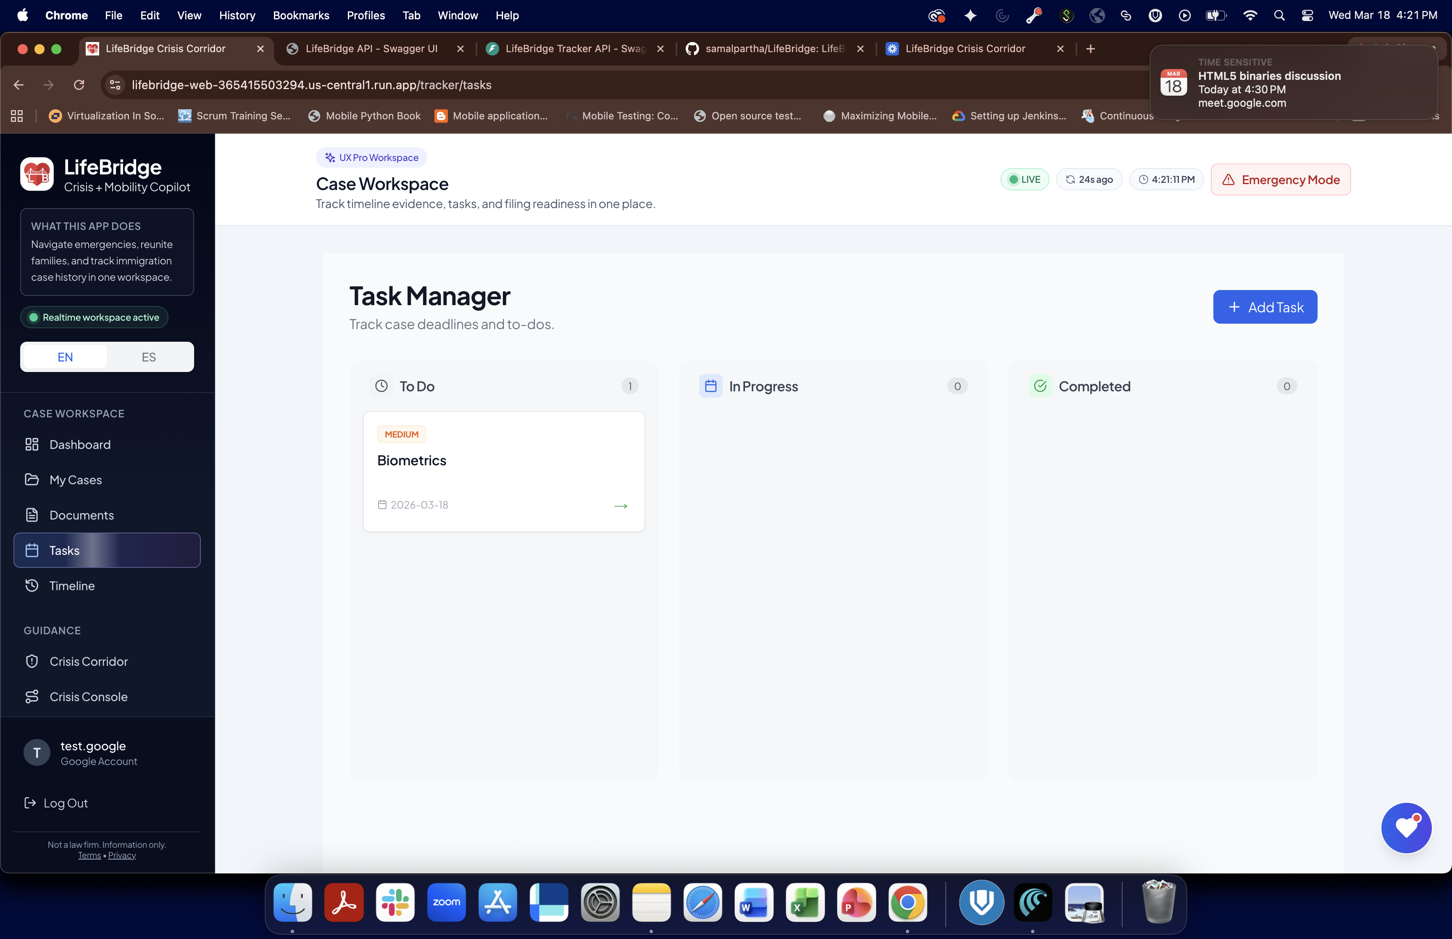Click the Crisis Corridor shield icon
Image resolution: width=1452 pixels, height=939 pixels.
(32, 661)
